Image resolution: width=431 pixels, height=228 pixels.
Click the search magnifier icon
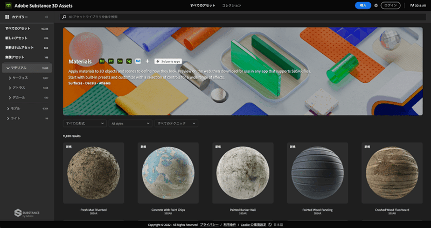pos(64,17)
